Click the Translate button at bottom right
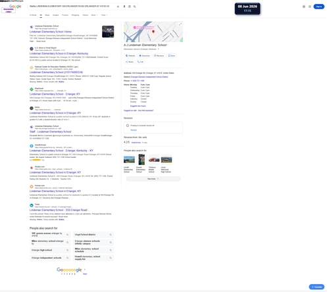Viewport: 329px width, 292px height. (316, 287)
